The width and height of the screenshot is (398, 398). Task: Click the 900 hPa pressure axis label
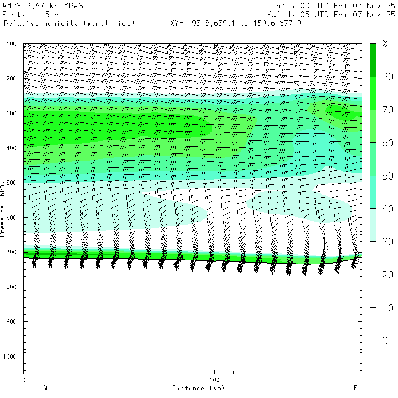pyautogui.click(x=11, y=321)
